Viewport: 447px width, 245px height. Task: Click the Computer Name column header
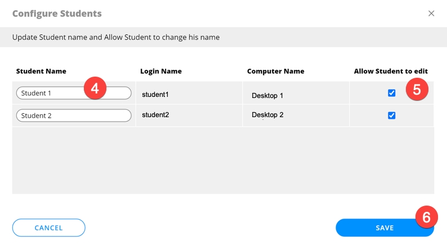[275, 72]
